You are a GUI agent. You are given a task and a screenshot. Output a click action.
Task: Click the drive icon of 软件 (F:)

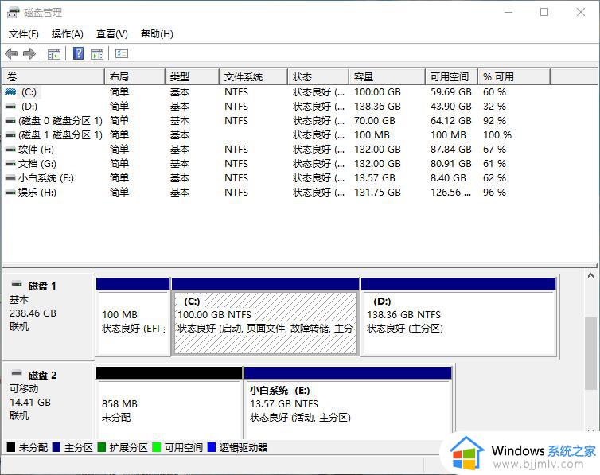pyautogui.click(x=10, y=150)
